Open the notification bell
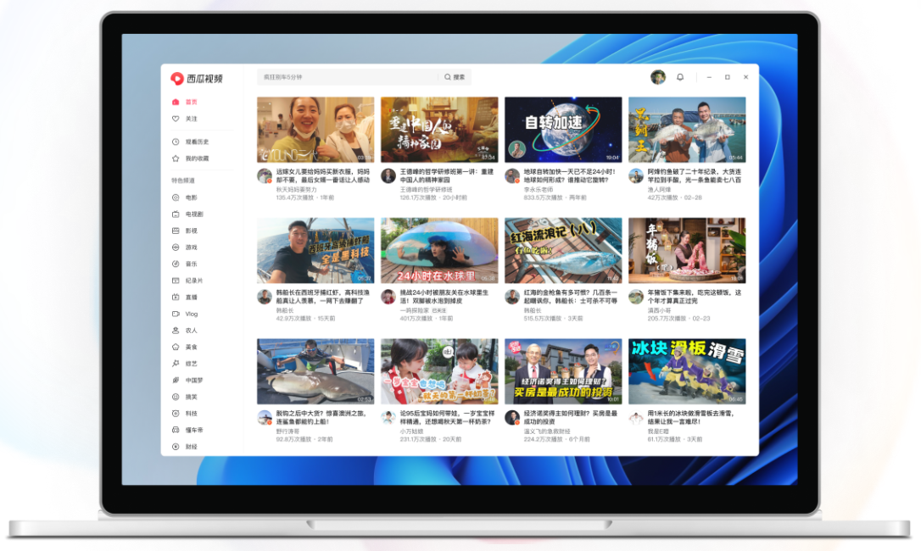The image size is (921, 551). pos(680,77)
